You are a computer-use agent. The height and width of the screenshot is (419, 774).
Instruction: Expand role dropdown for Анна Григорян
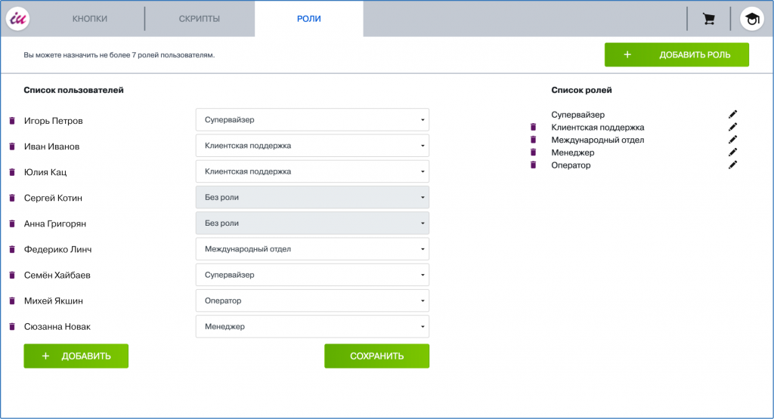point(312,223)
